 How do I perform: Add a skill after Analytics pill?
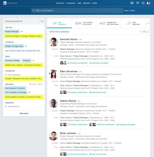(x=33, y=60)
